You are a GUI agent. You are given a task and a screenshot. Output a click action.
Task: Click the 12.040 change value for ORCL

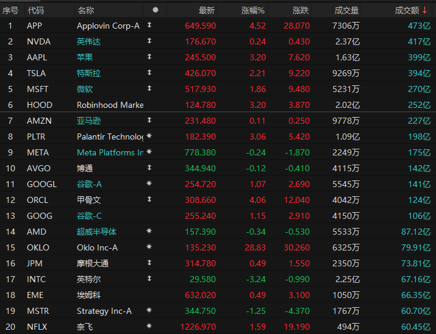click(x=297, y=200)
